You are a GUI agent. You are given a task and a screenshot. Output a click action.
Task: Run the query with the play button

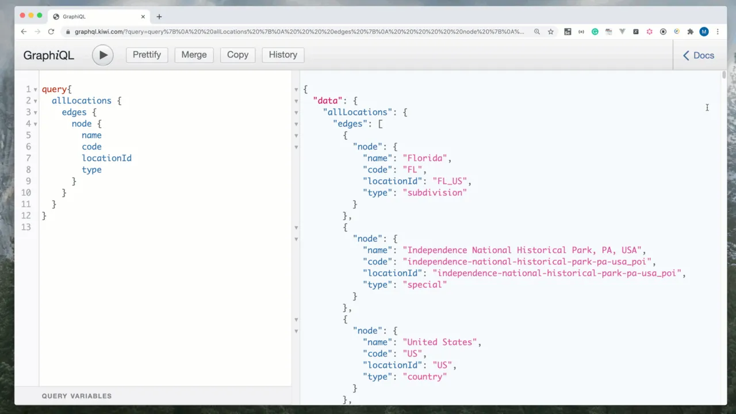(103, 55)
